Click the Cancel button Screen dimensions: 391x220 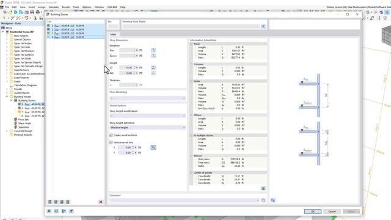(x=332, y=211)
